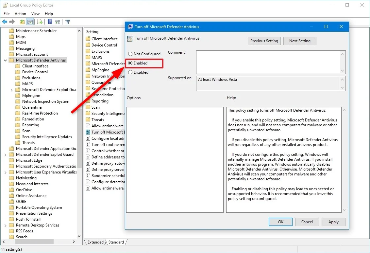Click the blue Back arrow in toolbar

[5, 22]
